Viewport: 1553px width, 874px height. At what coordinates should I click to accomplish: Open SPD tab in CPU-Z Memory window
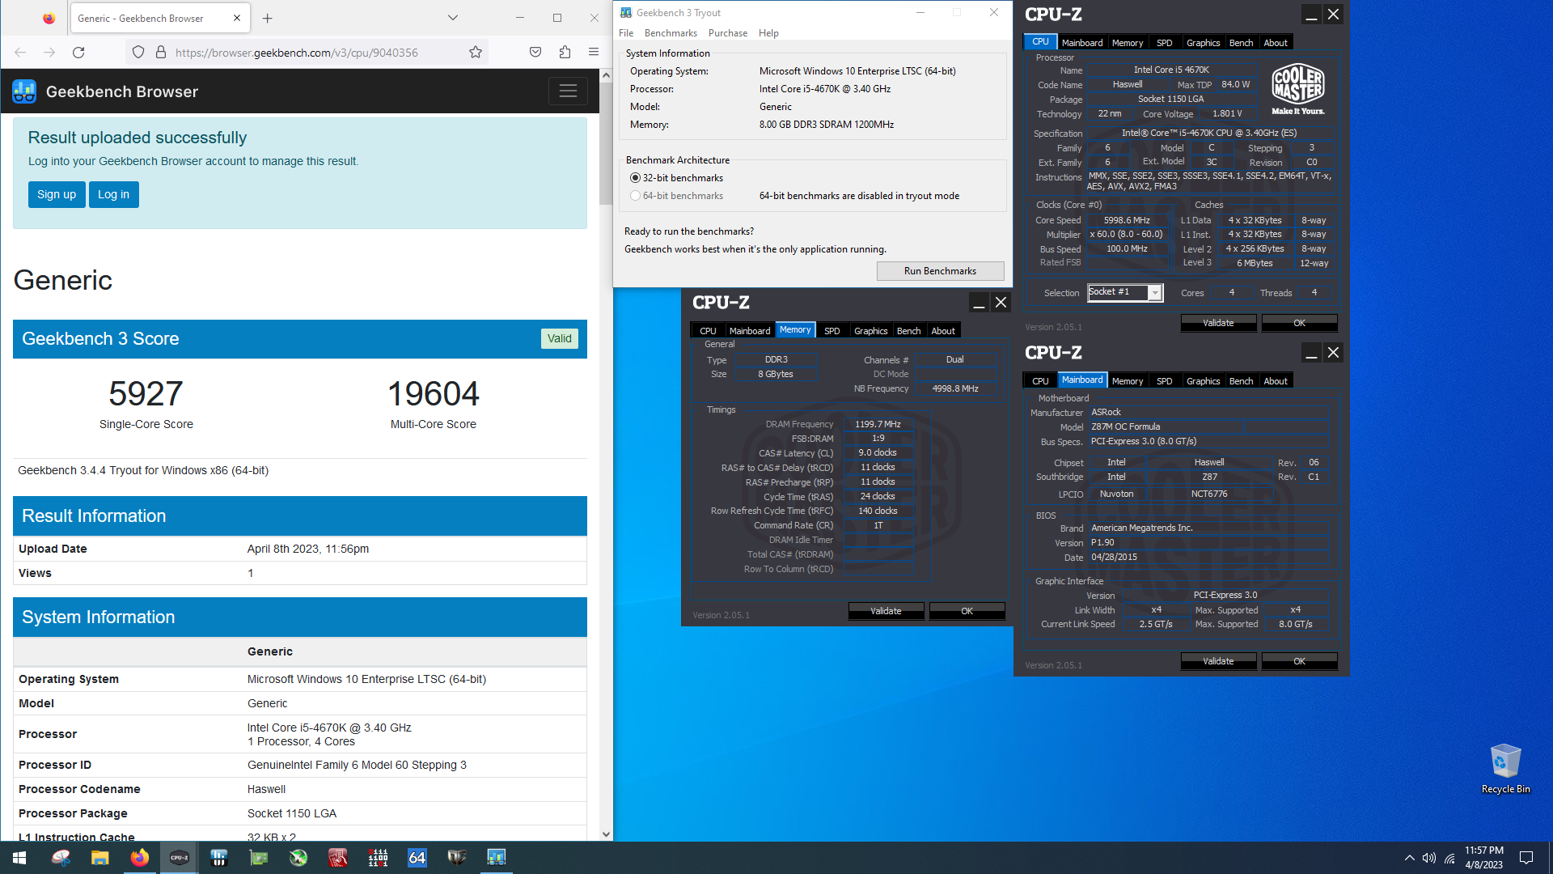point(832,331)
